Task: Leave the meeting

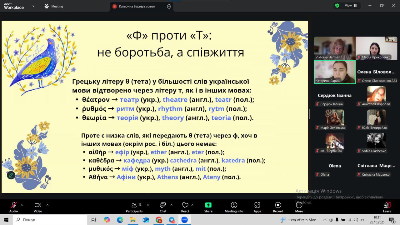Action: coord(387,207)
